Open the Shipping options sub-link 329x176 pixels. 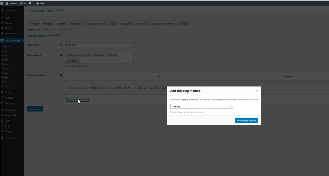click(x=50, y=29)
